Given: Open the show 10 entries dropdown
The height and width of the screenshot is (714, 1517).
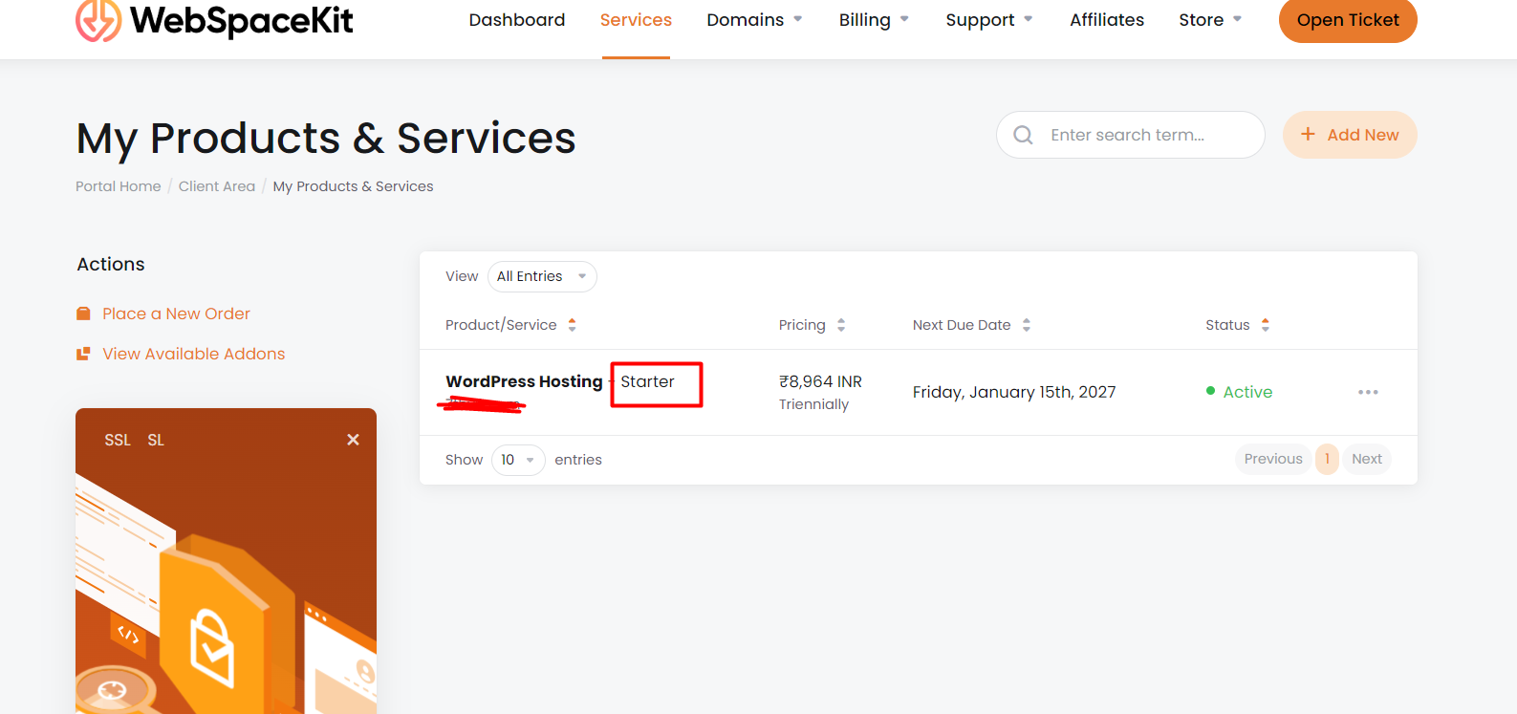Looking at the screenshot, I should (x=518, y=460).
